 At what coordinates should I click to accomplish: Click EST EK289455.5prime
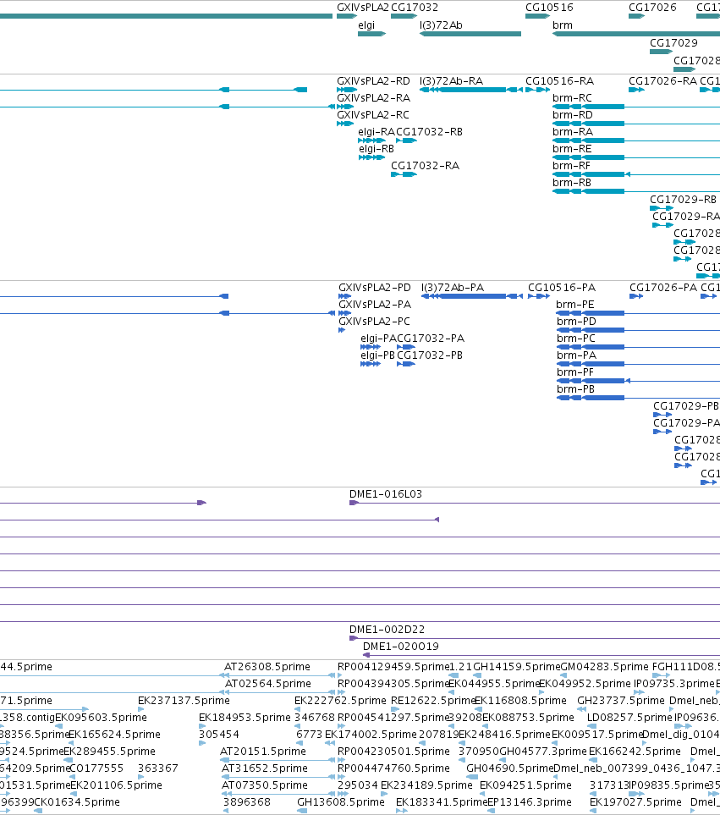click(110, 752)
